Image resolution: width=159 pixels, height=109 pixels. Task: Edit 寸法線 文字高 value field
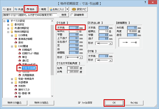[x=74, y=28]
